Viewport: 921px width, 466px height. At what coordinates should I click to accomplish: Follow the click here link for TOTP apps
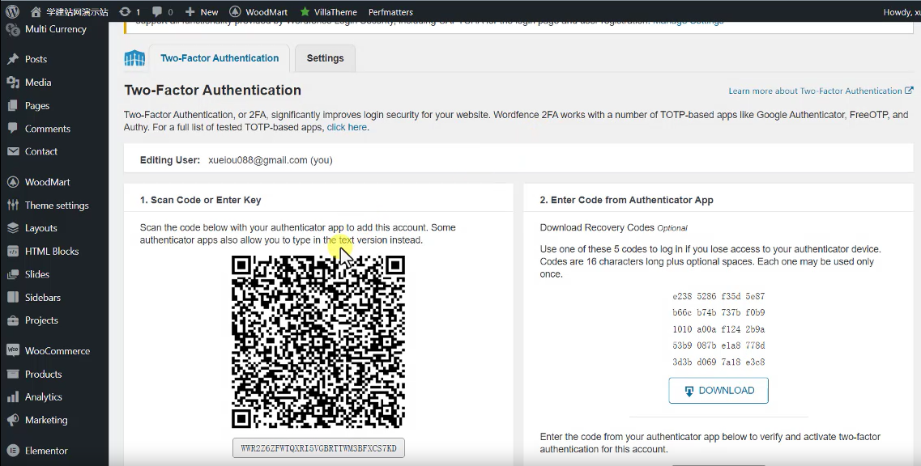(347, 127)
